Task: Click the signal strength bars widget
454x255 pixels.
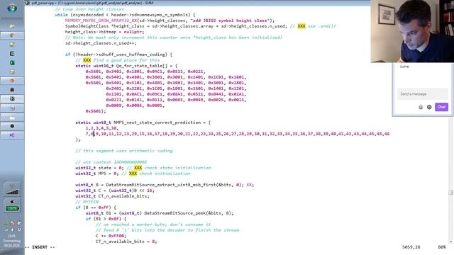Action: (12, 192)
